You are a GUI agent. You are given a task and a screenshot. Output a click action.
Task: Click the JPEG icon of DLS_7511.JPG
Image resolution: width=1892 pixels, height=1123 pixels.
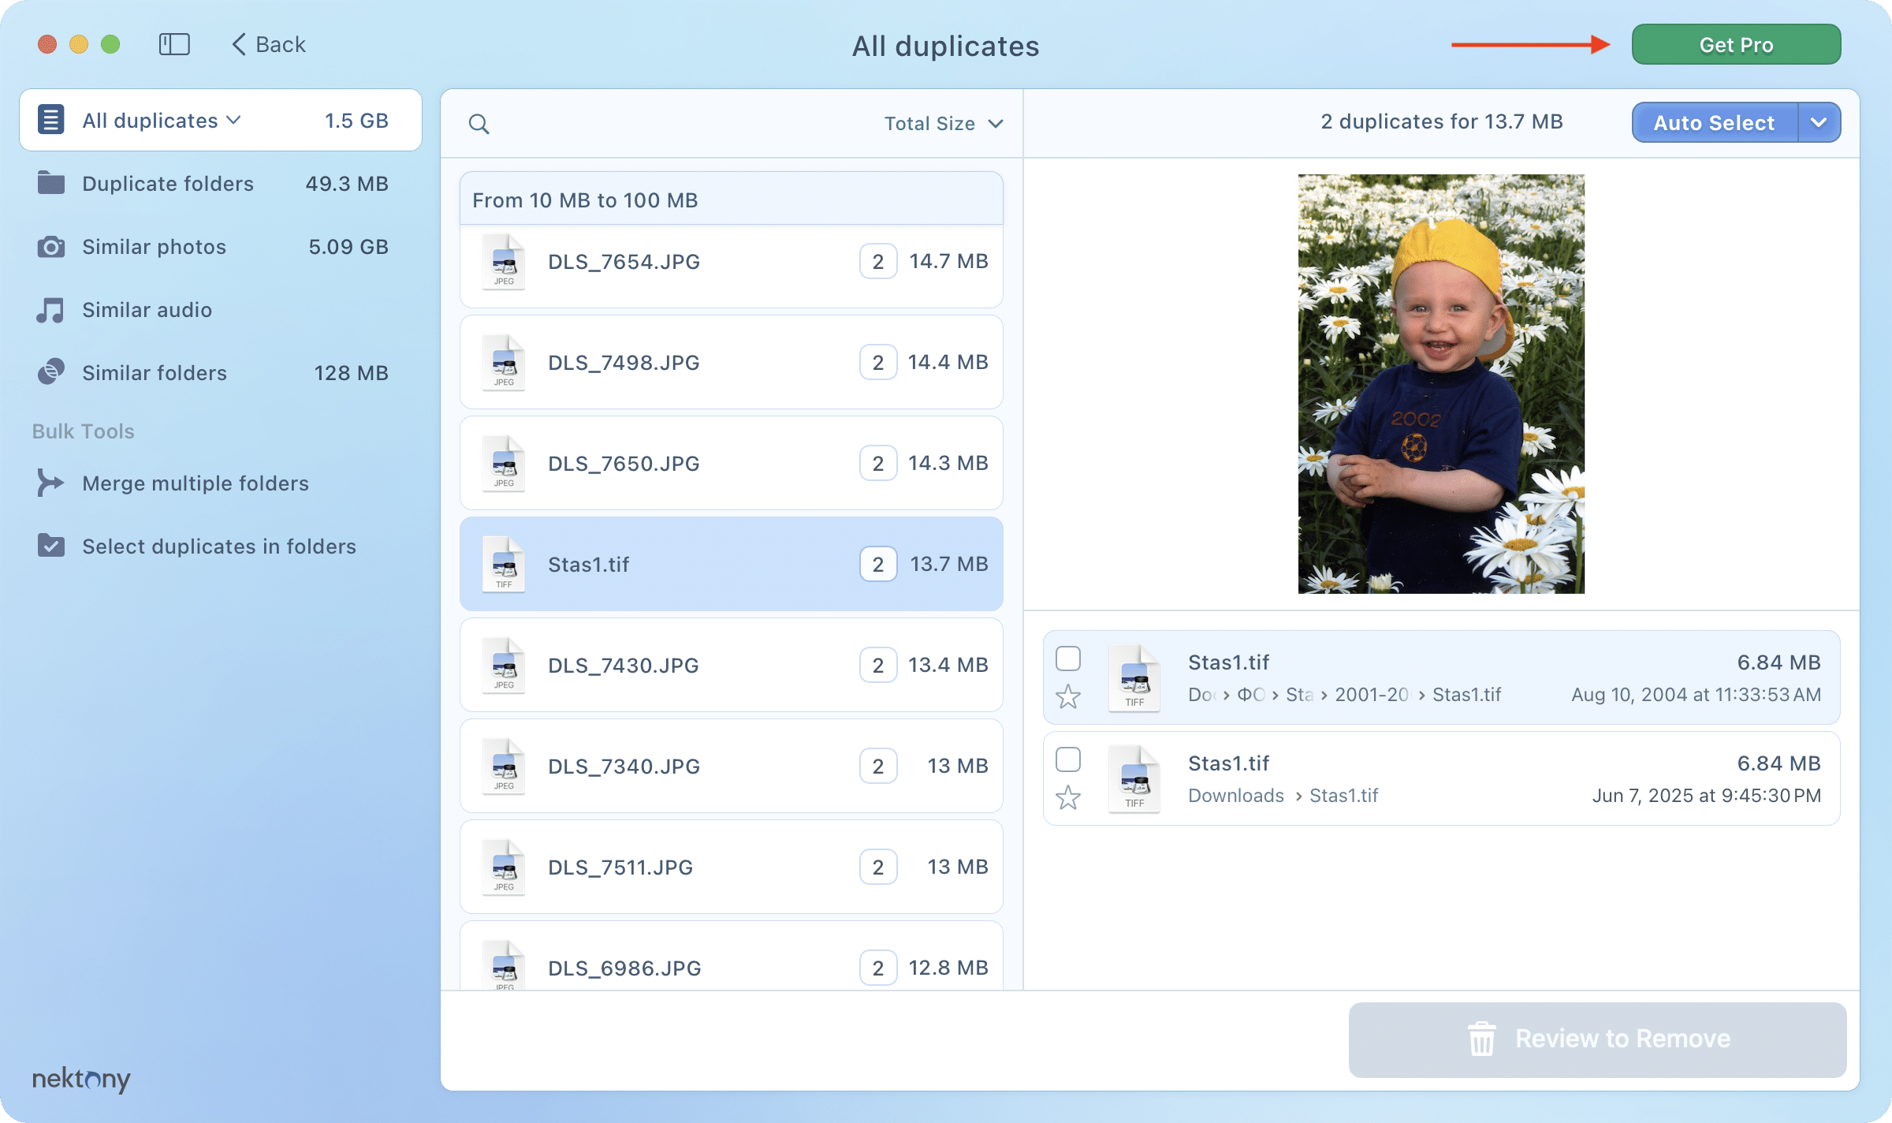click(504, 867)
